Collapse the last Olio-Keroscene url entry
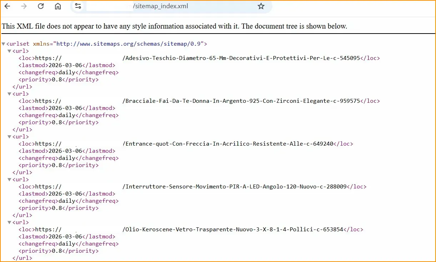 click(x=9, y=222)
